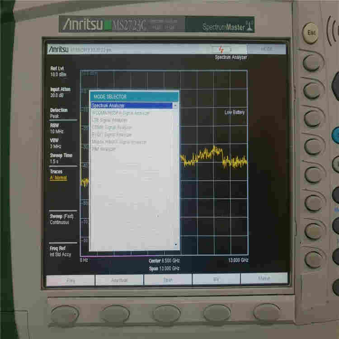The image size is (339, 339).
Task: Open the Span softkey menu
Action: tap(168, 280)
